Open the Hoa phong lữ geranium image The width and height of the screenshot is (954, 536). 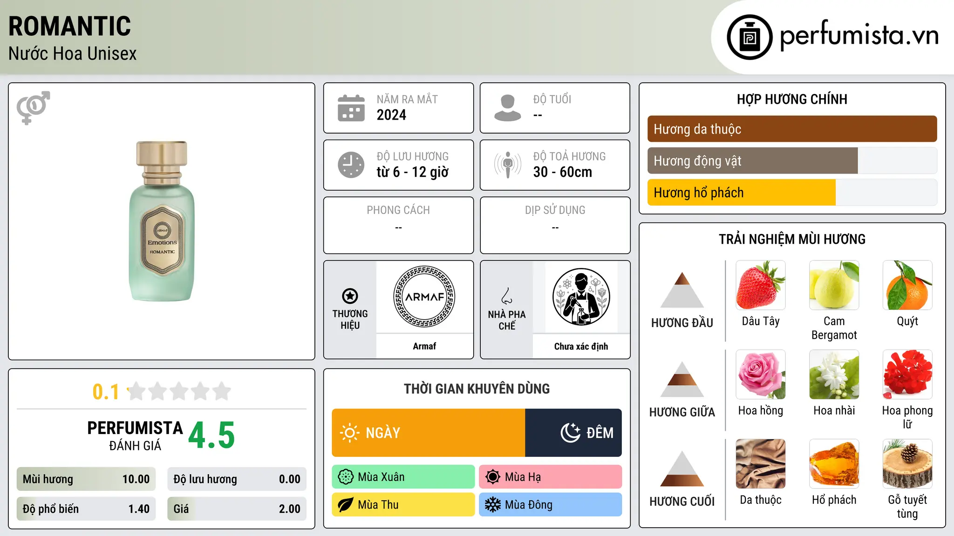point(907,375)
